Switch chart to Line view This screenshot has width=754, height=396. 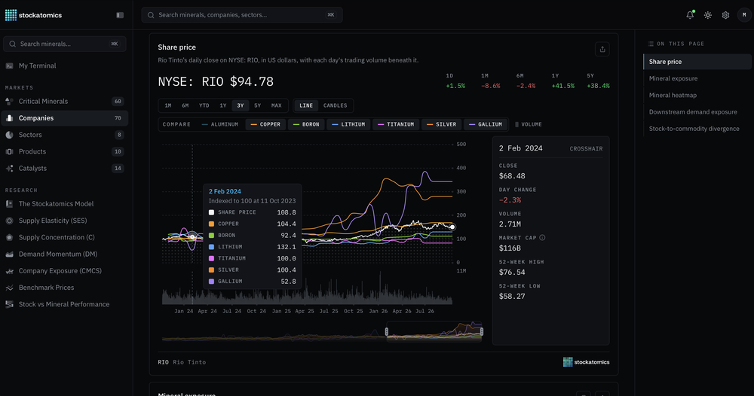coord(306,105)
